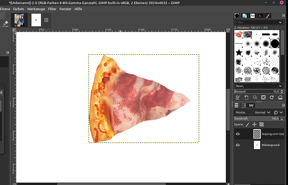288x185 pixels.
Task: Open the Fonts tab in the dock
Action: [253, 16]
